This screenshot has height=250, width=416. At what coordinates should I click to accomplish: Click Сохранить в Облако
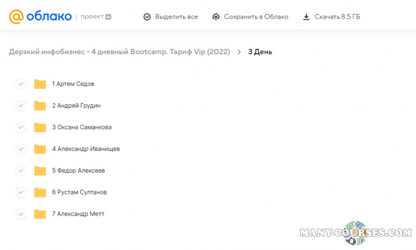(250, 17)
